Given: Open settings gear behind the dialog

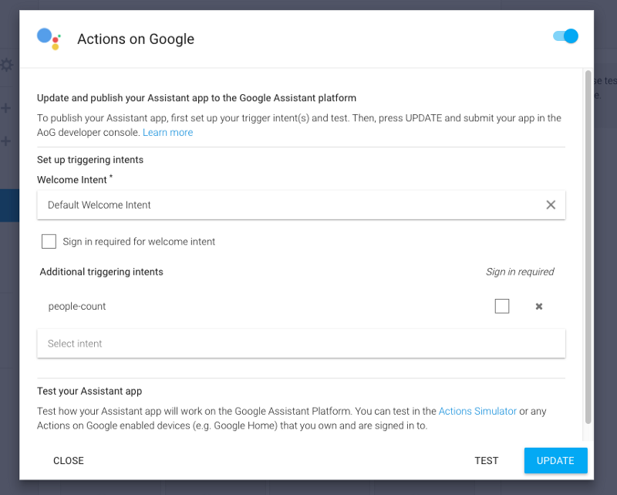Looking at the screenshot, I should (7, 65).
